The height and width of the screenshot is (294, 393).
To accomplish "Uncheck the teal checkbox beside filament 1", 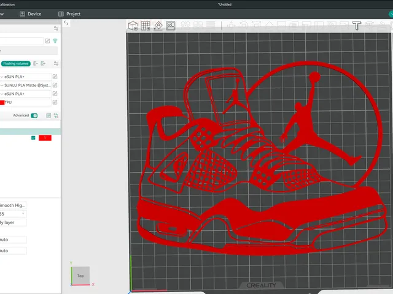I will [x=33, y=138].
